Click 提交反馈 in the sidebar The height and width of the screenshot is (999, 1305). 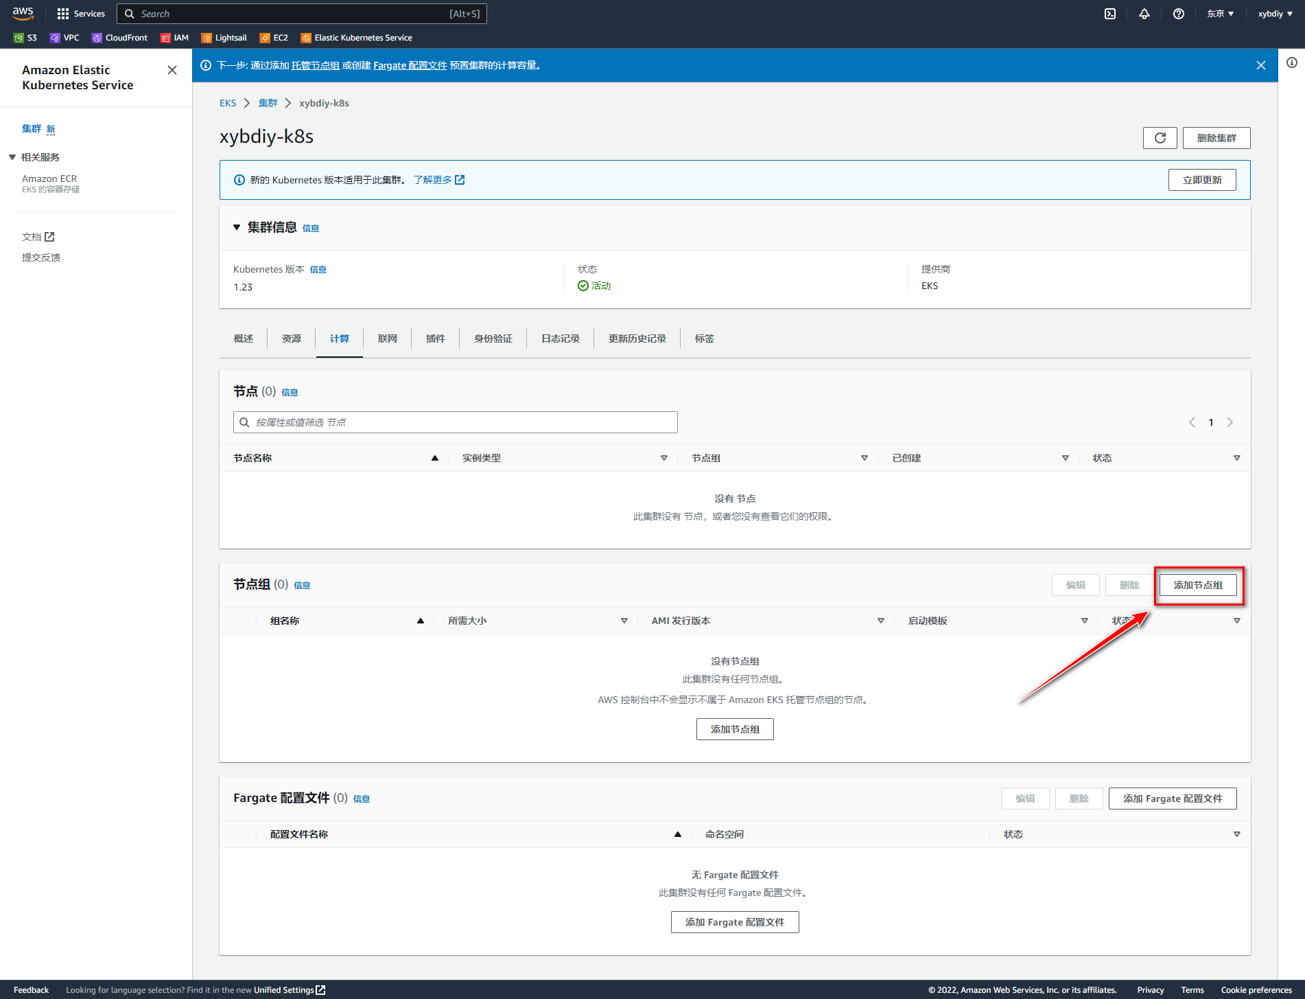pos(41,257)
